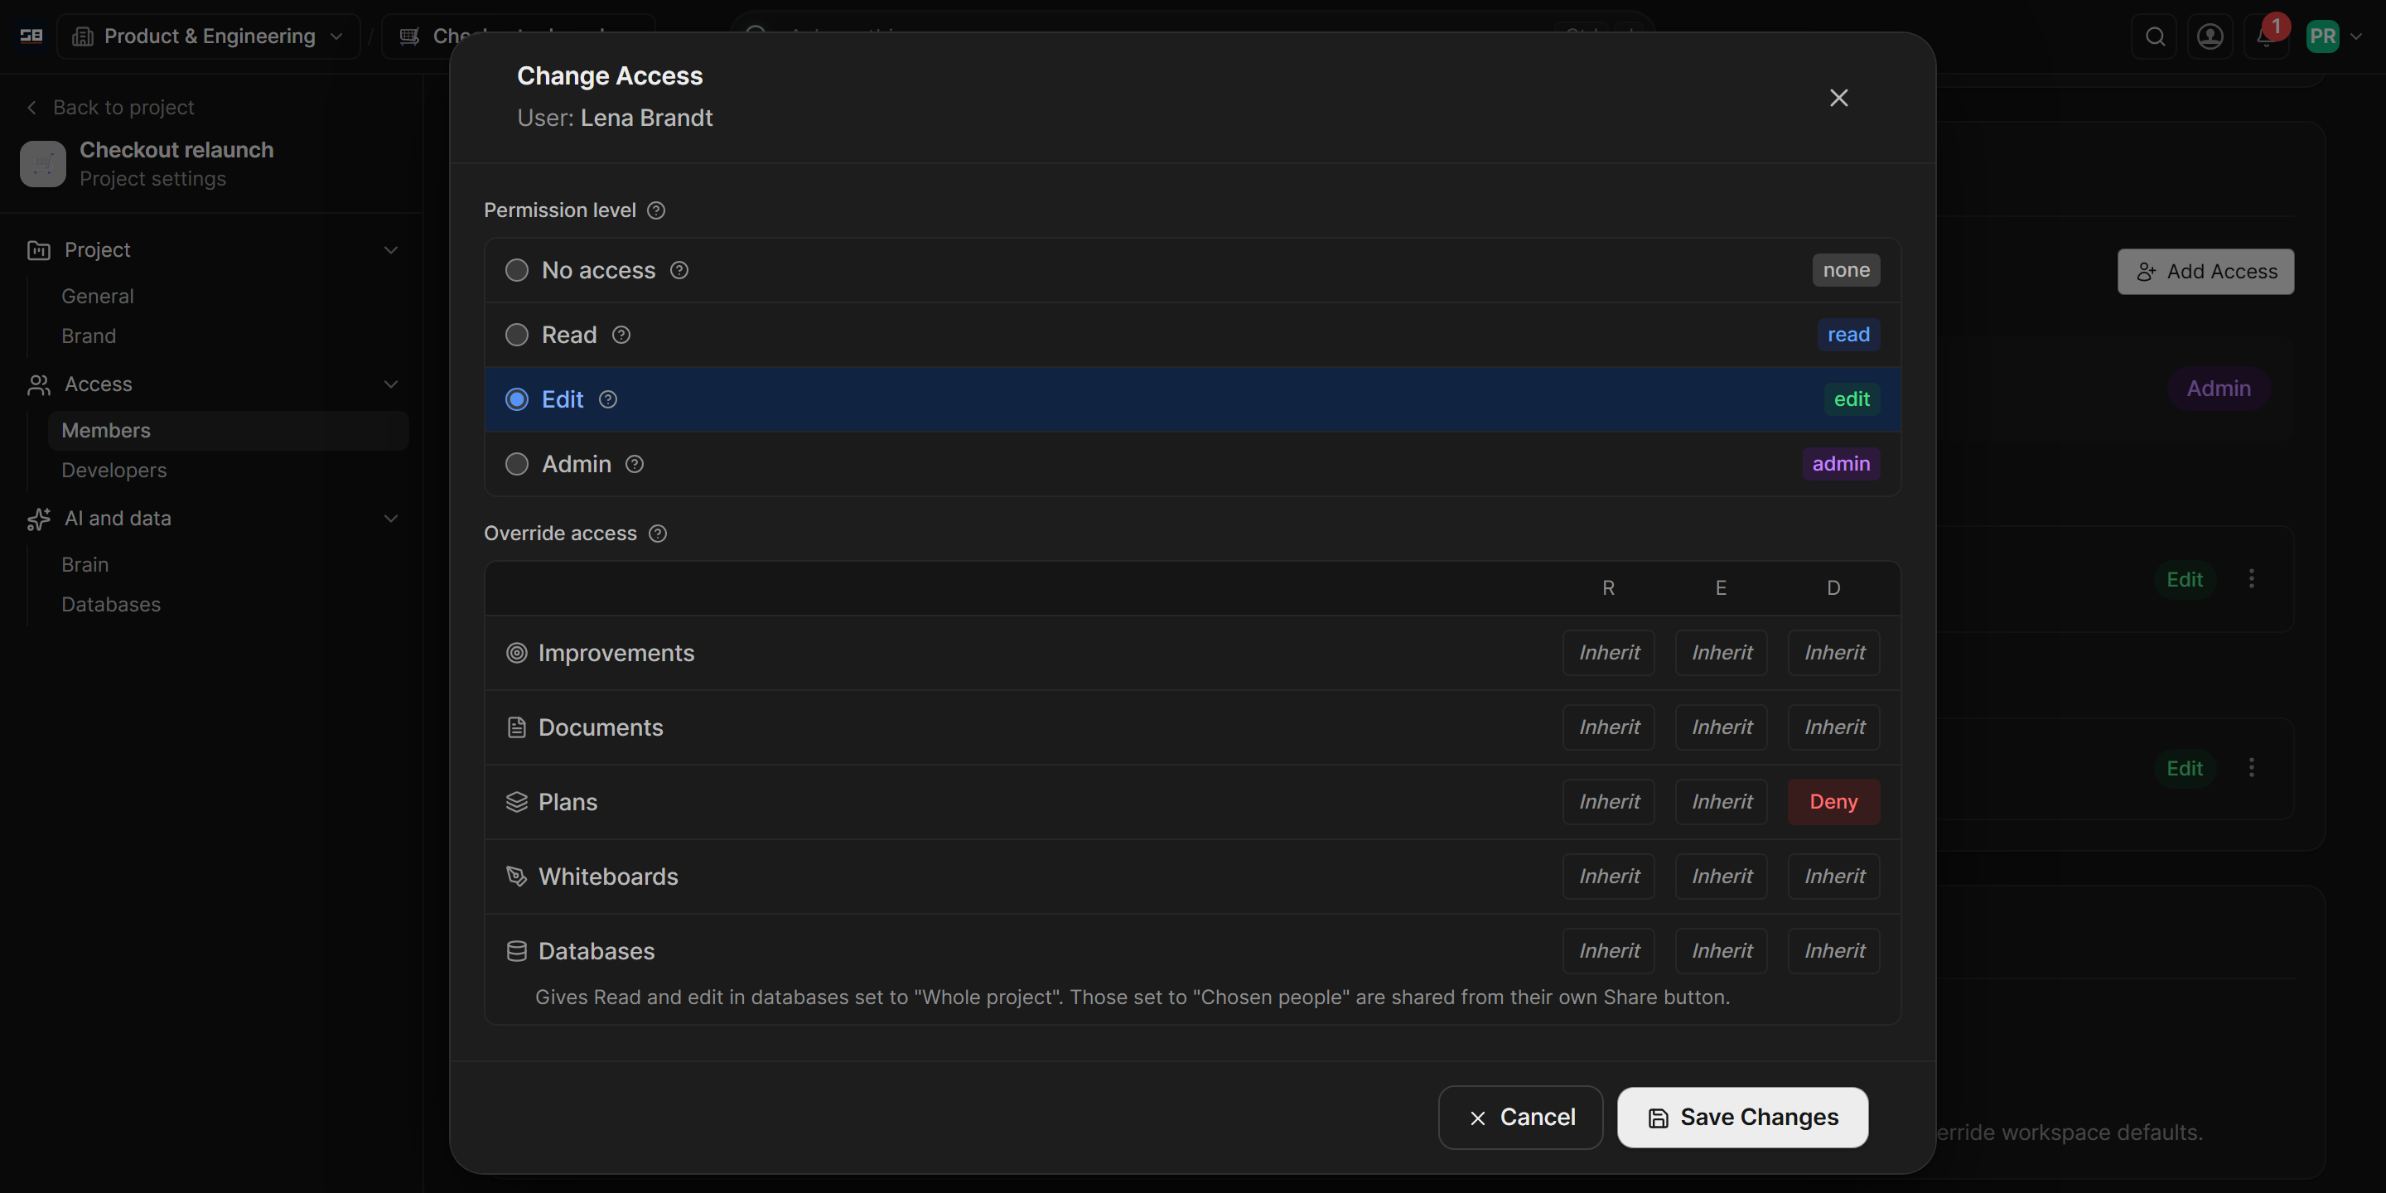Toggle Documents E override Inherit
The height and width of the screenshot is (1193, 2386).
[1722, 728]
